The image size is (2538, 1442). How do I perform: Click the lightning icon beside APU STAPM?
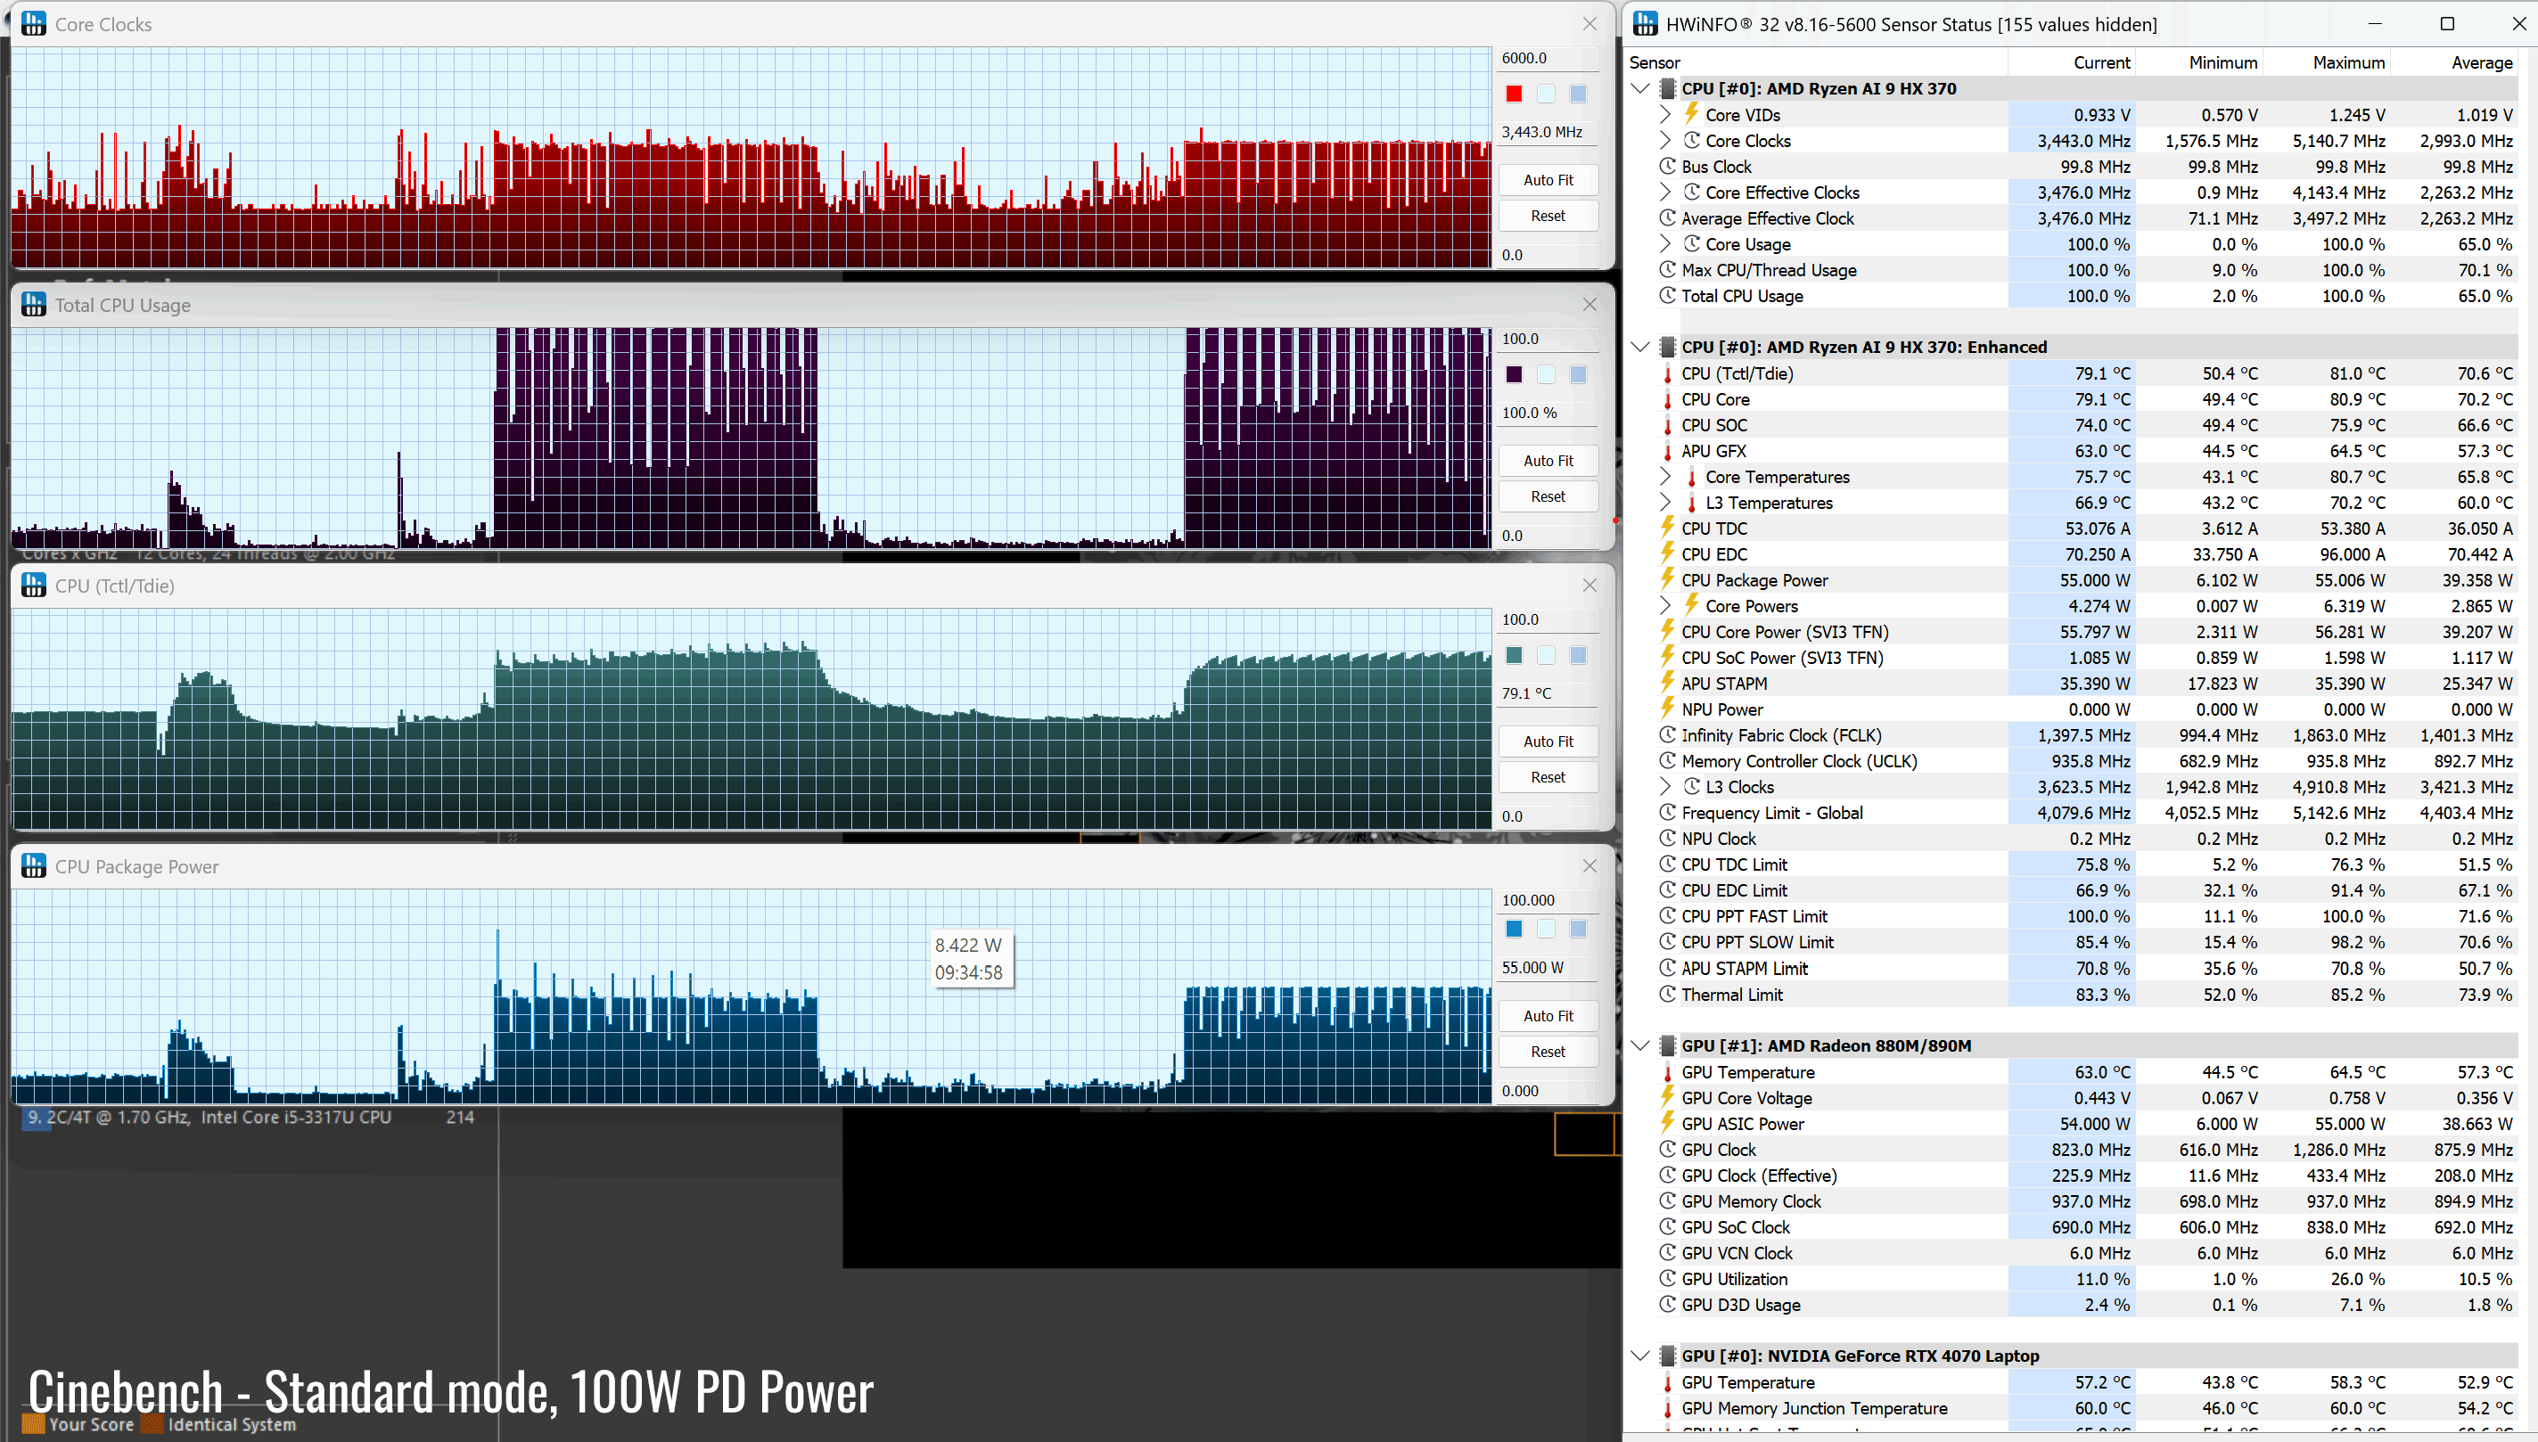(1667, 683)
